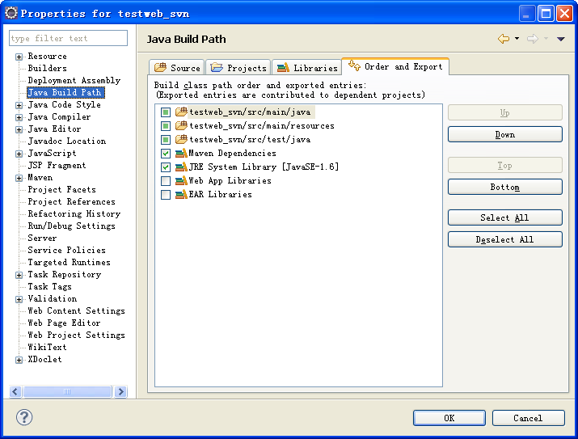Viewport: 578px width, 439px height.
Task: Open Project Facets settings
Action: click(61, 189)
